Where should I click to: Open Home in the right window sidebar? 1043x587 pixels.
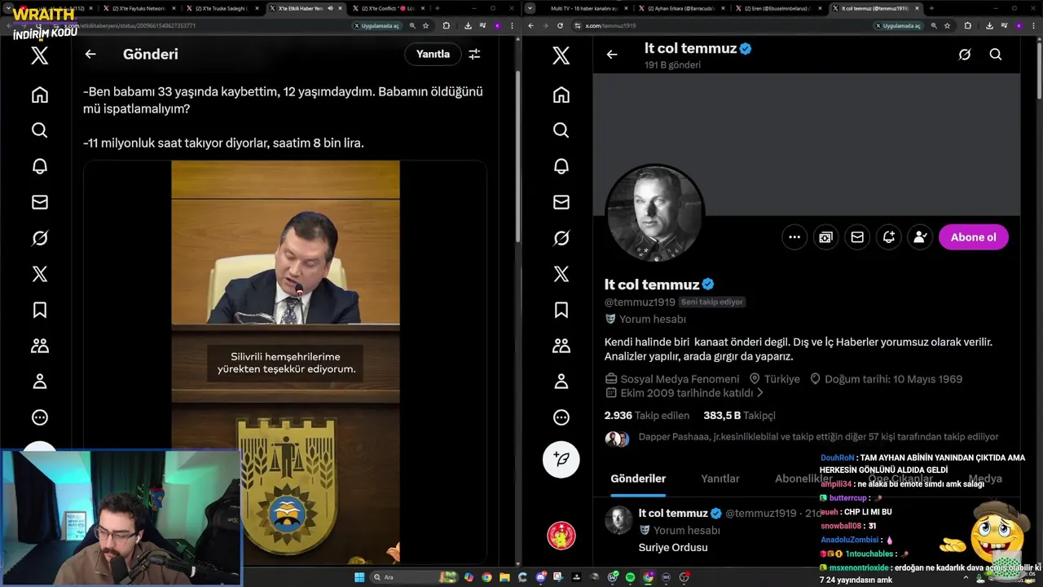coord(561,95)
